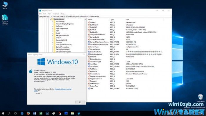206x116 pixels.
Task: Select the DeviceDisplayObjects key
Action: point(63,52)
